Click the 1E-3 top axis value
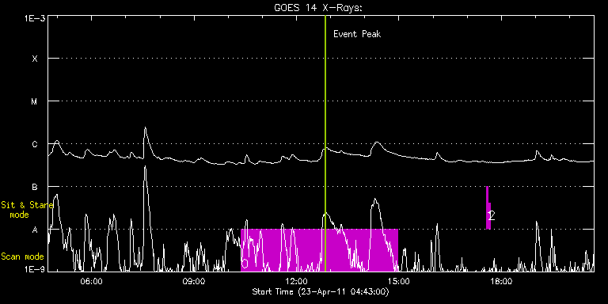 pos(35,18)
